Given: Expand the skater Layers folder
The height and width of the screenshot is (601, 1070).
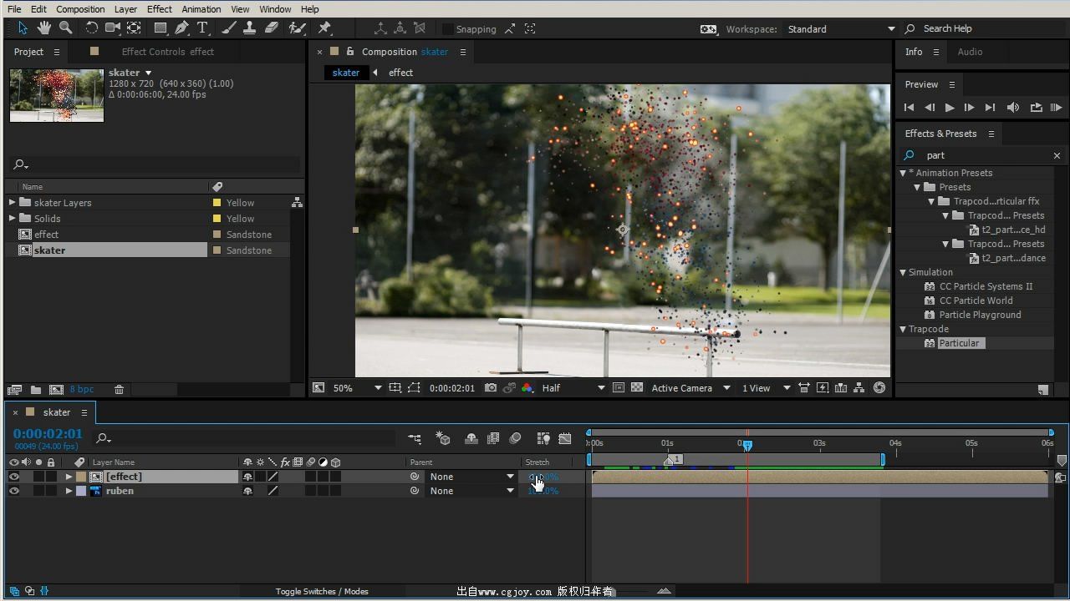Looking at the screenshot, I should 12,202.
